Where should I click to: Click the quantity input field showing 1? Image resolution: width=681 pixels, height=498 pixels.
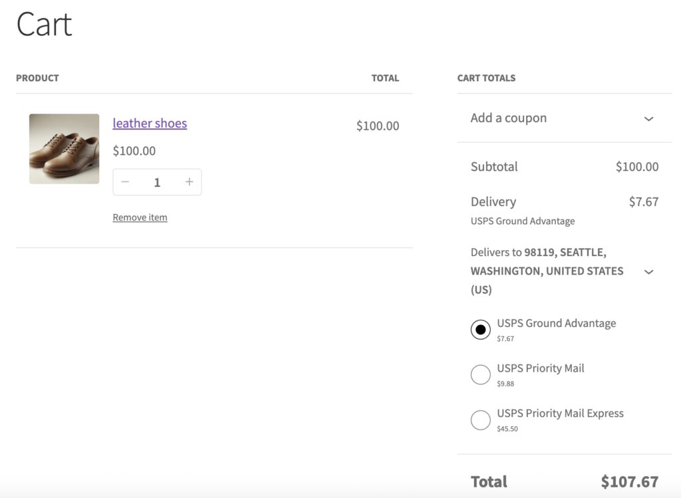point(157,182)
